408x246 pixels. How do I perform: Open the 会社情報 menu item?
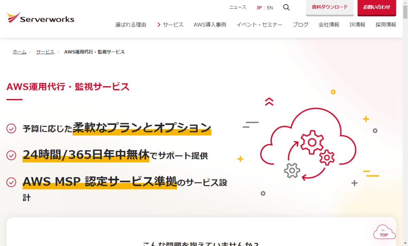click(329, 25)
